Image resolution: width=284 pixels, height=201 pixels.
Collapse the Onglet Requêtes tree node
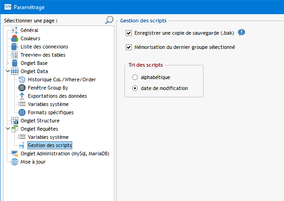click(x=8, y=128)
